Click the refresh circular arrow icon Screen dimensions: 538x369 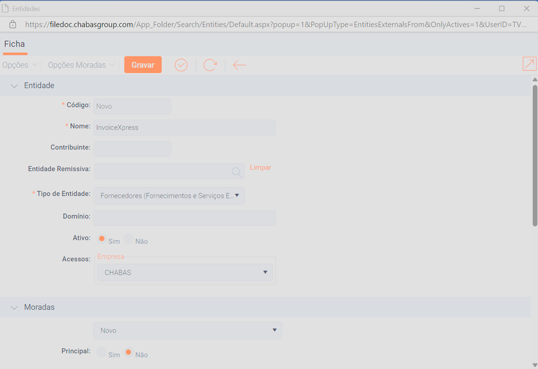pyautogui.click(x=210, y=65)
